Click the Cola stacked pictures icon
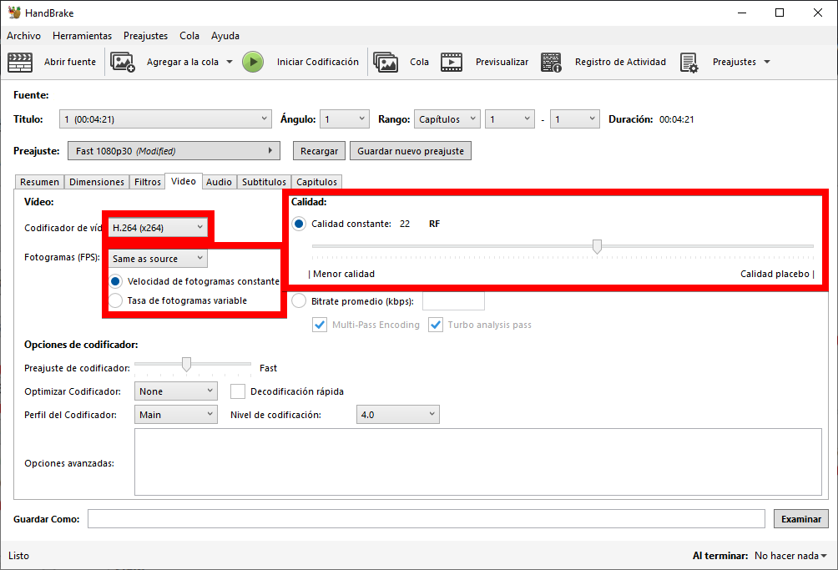This screenshot has width=838, height=570. pyautogui.click(x=386, y=62)
